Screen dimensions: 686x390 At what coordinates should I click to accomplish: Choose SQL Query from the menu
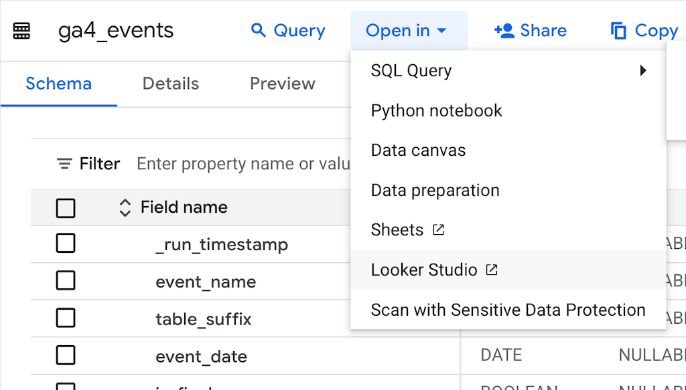click(508, 70)
